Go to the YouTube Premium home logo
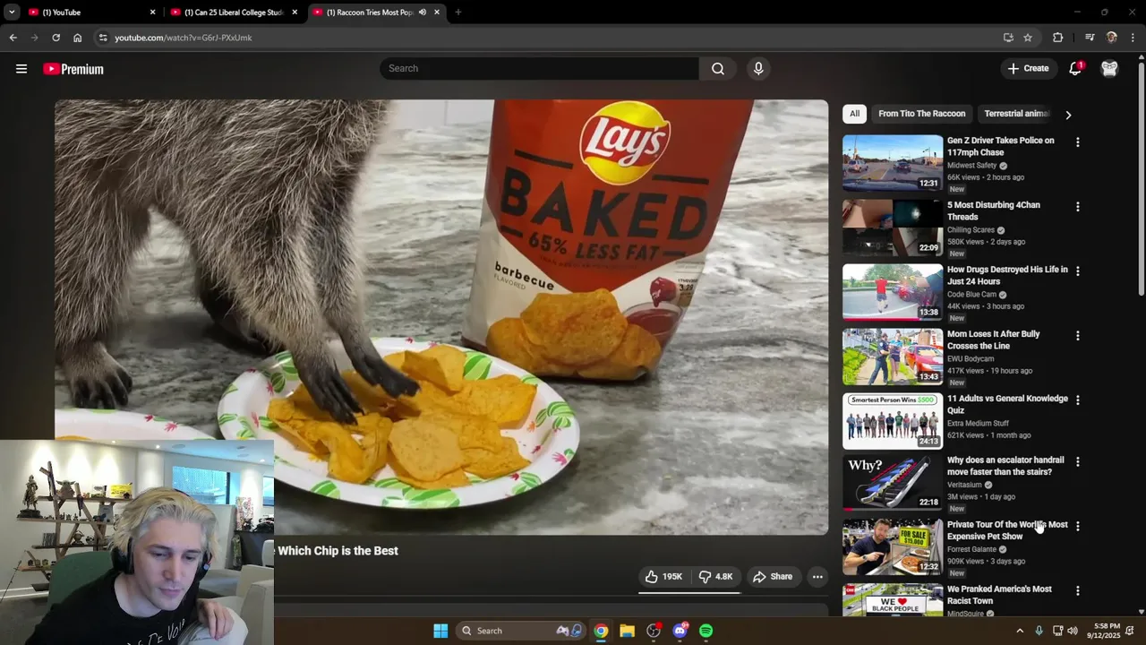 73,69
